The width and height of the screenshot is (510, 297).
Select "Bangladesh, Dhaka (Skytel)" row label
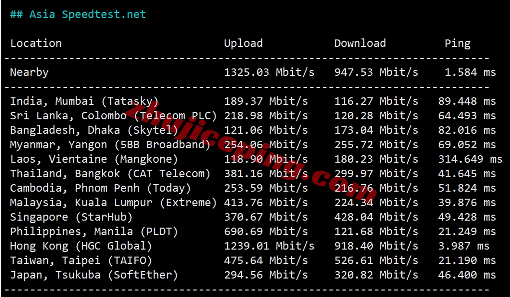pos(94,130)
